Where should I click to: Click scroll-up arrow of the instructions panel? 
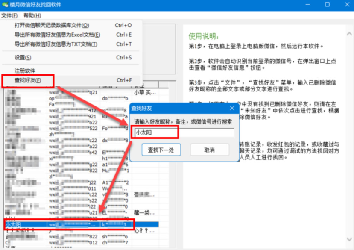pyautogui.click(x=349, y=34)
